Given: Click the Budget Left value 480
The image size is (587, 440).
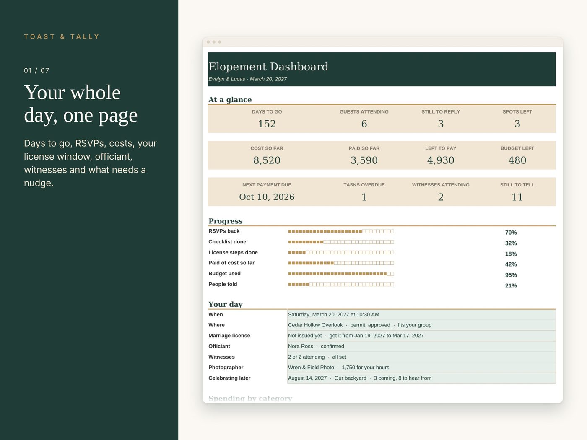Looking at the screenshot, I should click(517, 160).
